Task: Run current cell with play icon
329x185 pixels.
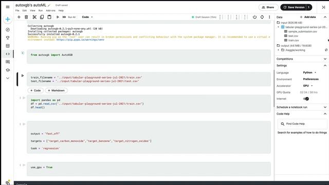Action: tap(58, 17)
